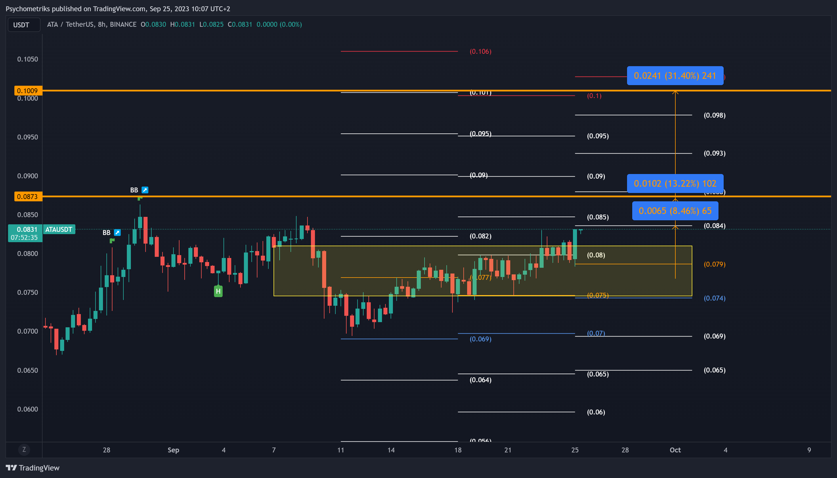Select the orange 0.0873 price line label
The height and width of the screenshot is (478, 837).
pos(28,196)
